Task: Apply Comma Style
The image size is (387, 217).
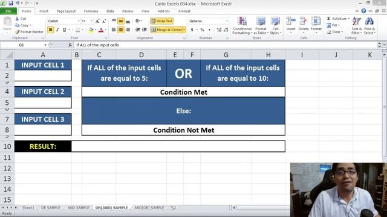Action: click(210, 30)
